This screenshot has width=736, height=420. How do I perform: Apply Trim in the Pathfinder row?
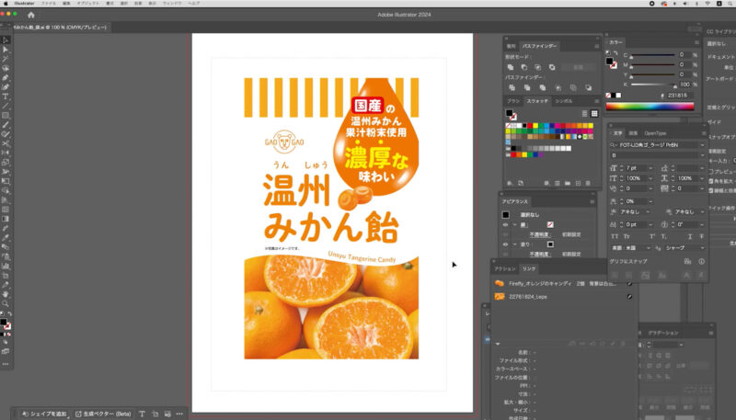527,87
